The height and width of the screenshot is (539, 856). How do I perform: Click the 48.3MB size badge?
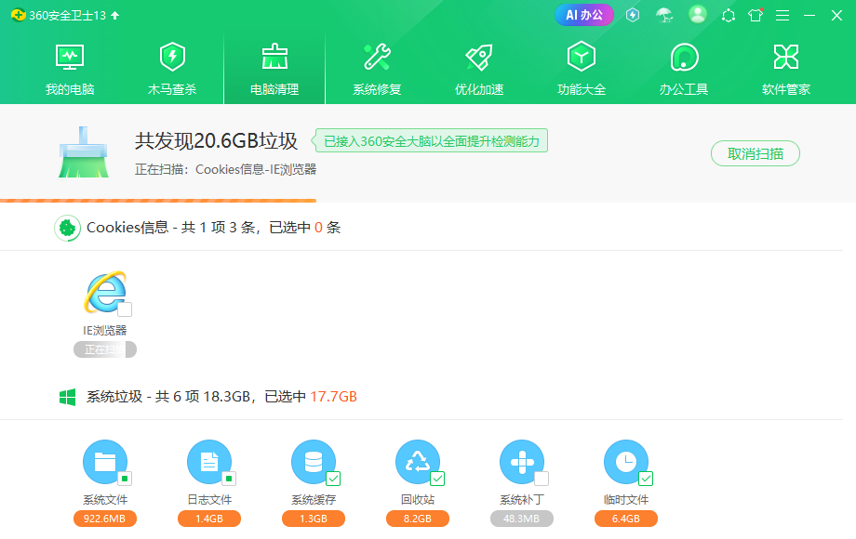pyautogui.click(x=522, y=519)
